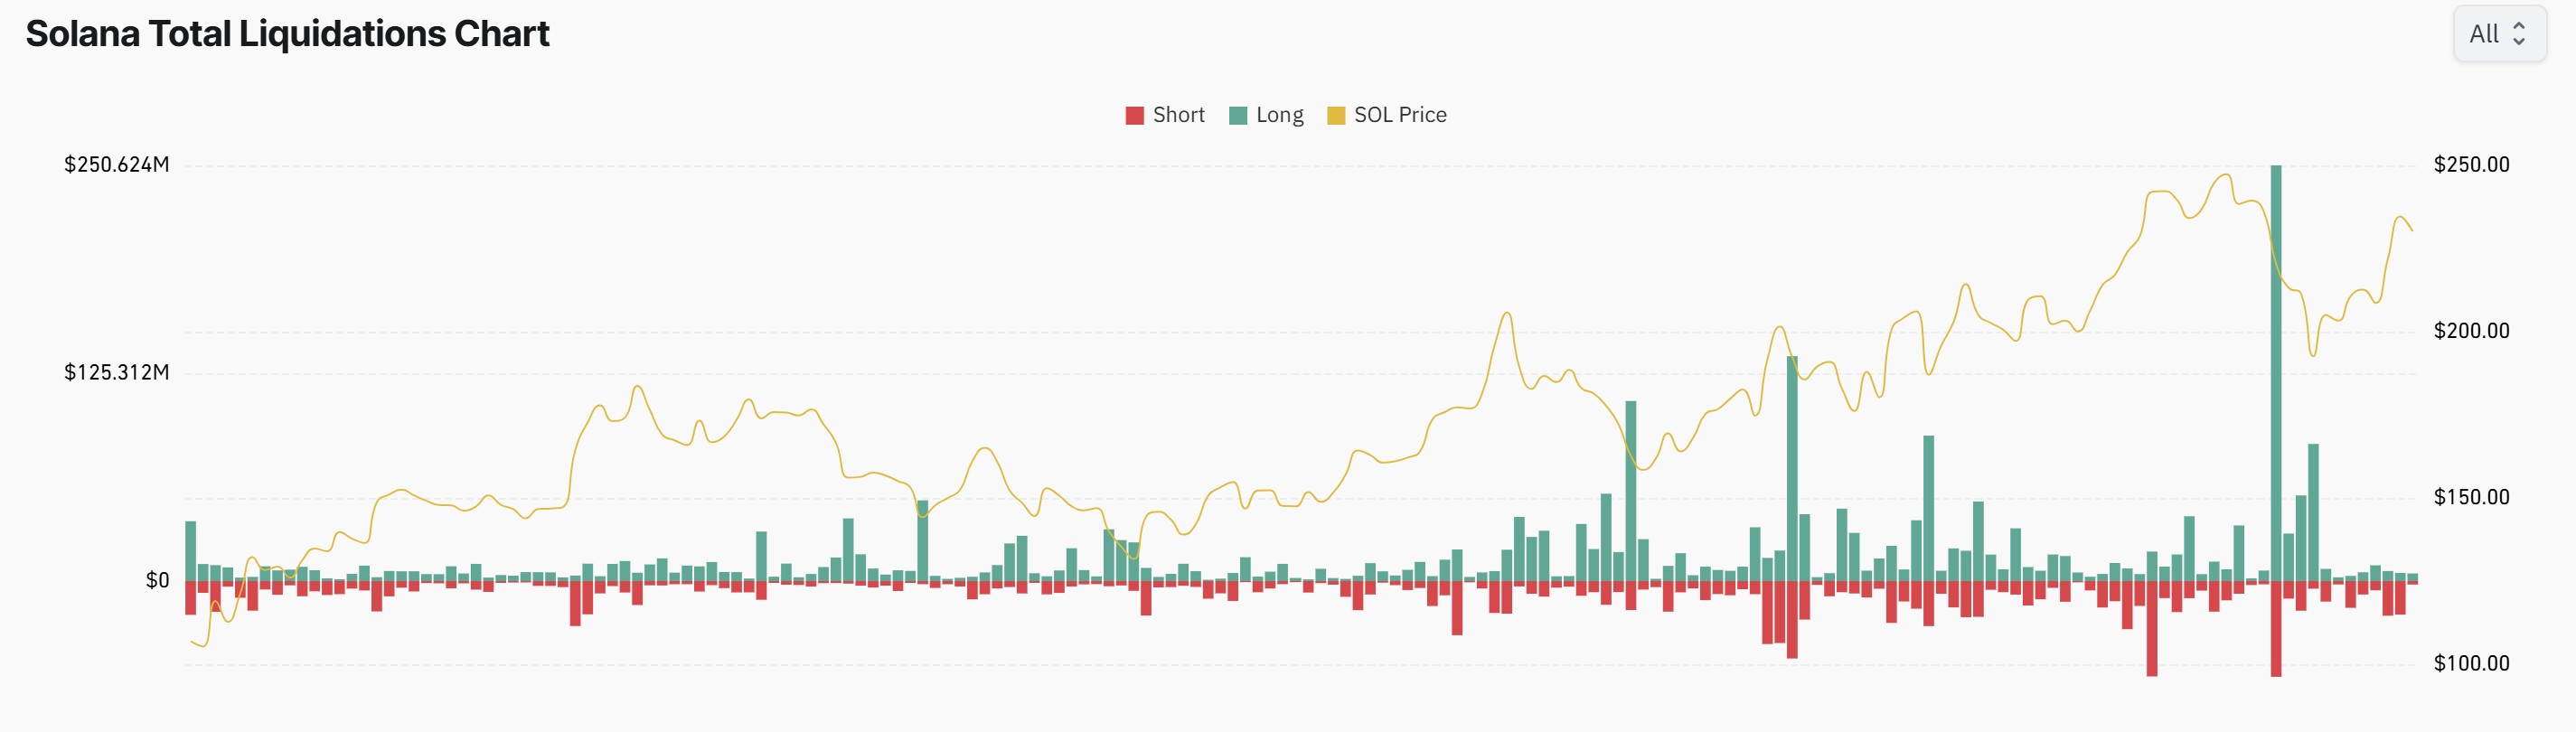Click the red Short legend square icon
Image resolution: width=2576 pixels, height=732 pixels.
pyautogui.click(x=1134, y=114)
